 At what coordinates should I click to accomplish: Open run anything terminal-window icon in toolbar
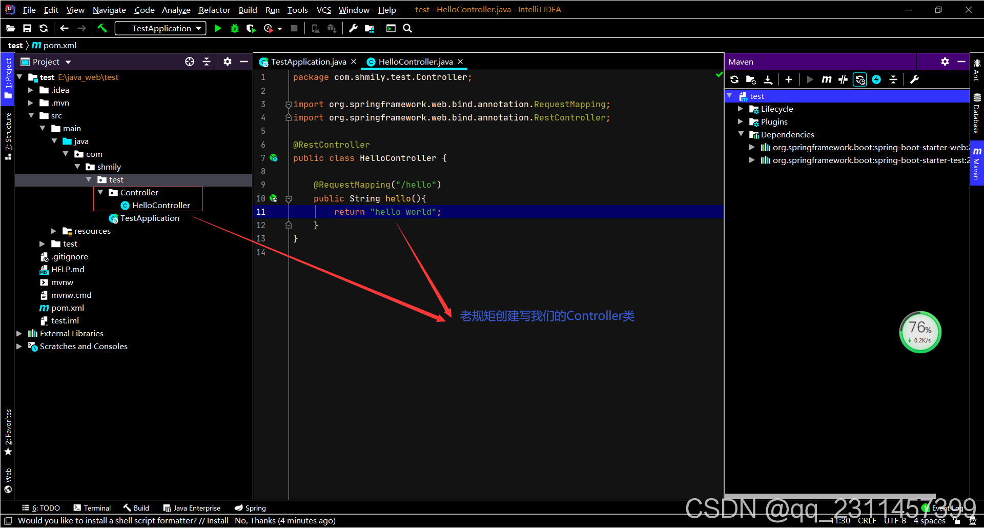[391, 29]
